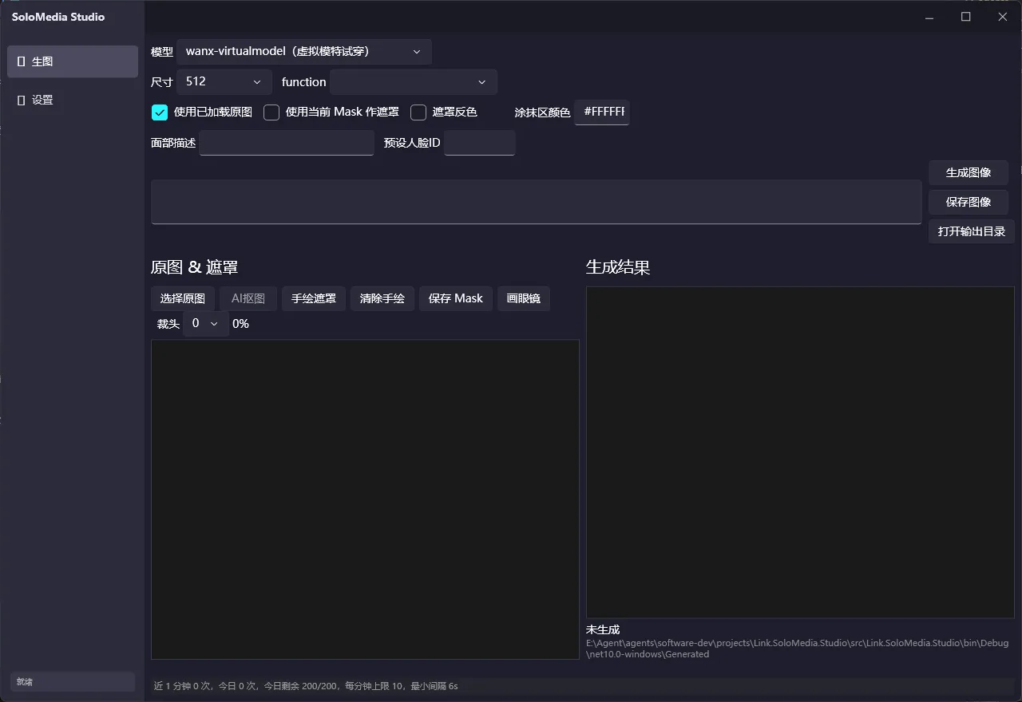Click the Generated output folder path text

[x=798, y=649]
